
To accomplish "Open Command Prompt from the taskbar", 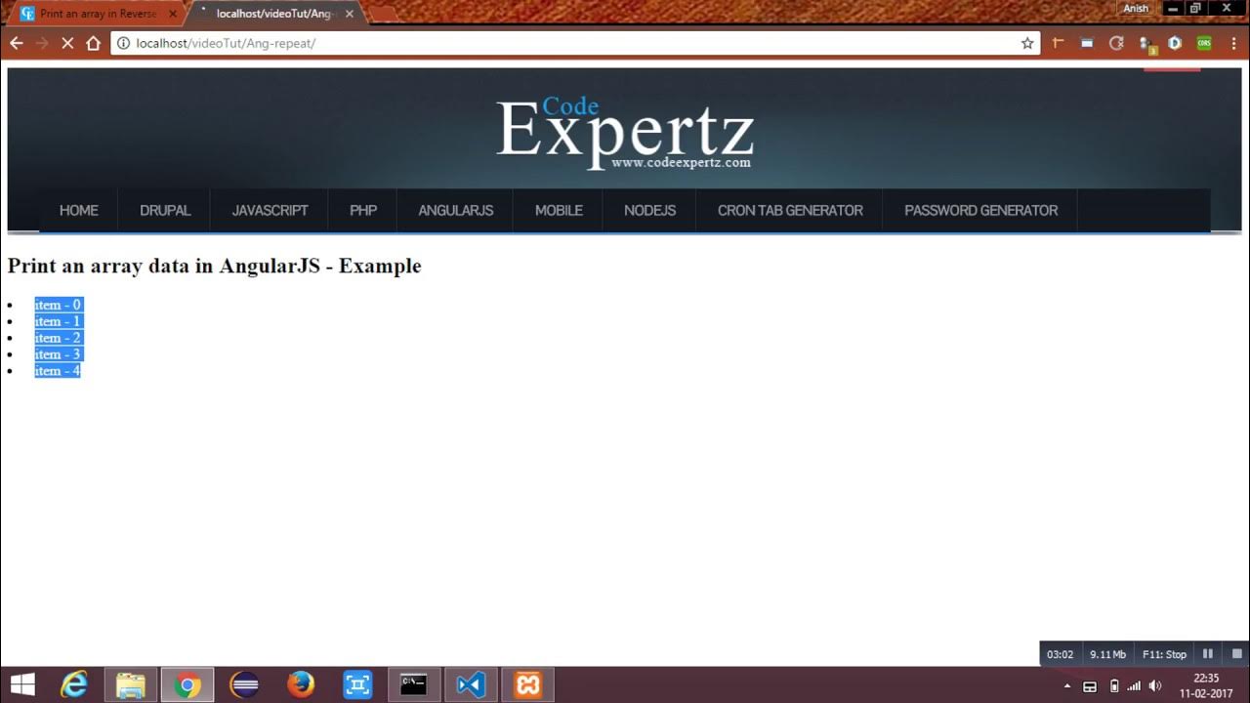I will (414, 684).
